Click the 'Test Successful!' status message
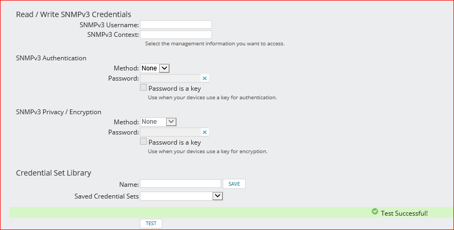 click(x=404, y=213)
